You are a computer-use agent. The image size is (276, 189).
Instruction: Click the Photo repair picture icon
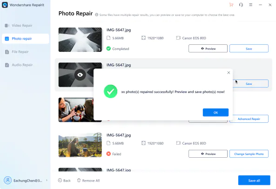(x=7, y=39)
